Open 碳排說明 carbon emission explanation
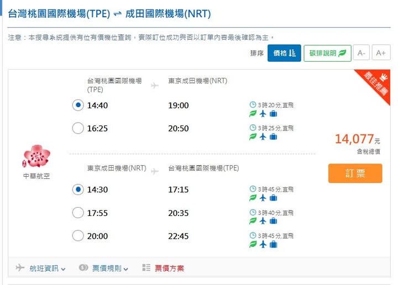This screenshot has height=285, width=398. [327, 53]
